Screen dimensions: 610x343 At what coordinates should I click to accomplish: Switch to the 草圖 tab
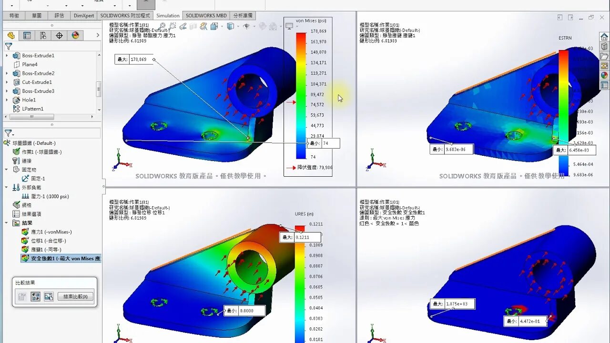tap(37, 15)
